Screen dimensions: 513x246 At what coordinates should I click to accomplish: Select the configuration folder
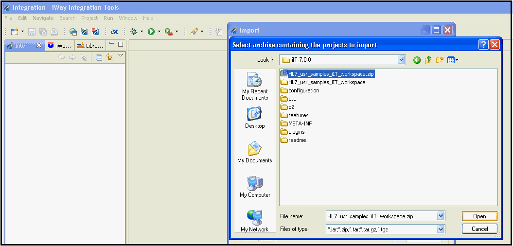coord(300,90)
